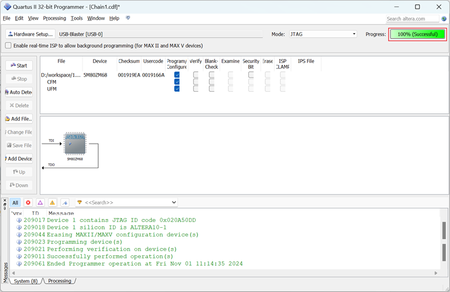The image size is (450, 292).
Task: Open the Processing menu
Action: pos(54,18)
